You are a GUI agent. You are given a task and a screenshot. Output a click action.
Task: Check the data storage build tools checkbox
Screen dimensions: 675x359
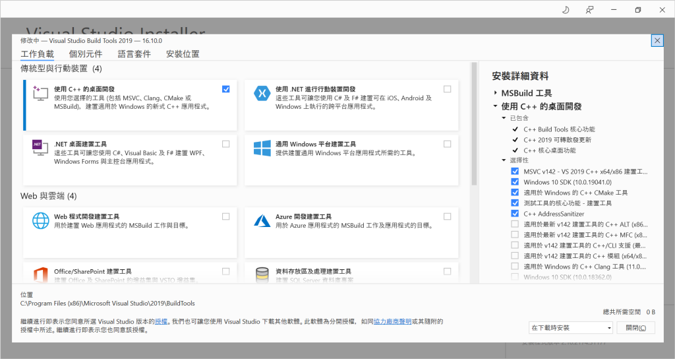pyautogui.click(x=448, y=271)
